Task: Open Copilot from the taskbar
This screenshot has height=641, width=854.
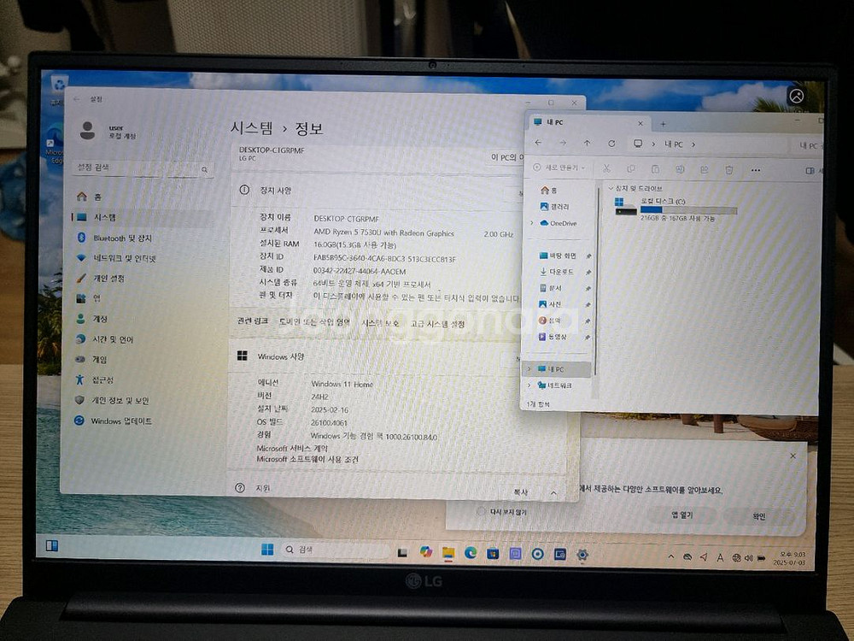Action: pyautogui.click(x=425, y=551)
